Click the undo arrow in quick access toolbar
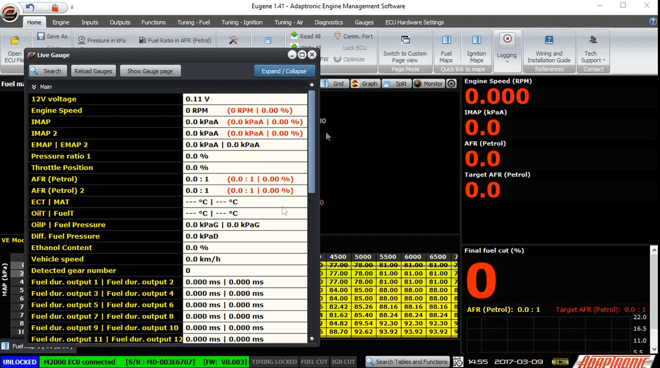Viewport: 660px width, 368px height. click(30, 7)
